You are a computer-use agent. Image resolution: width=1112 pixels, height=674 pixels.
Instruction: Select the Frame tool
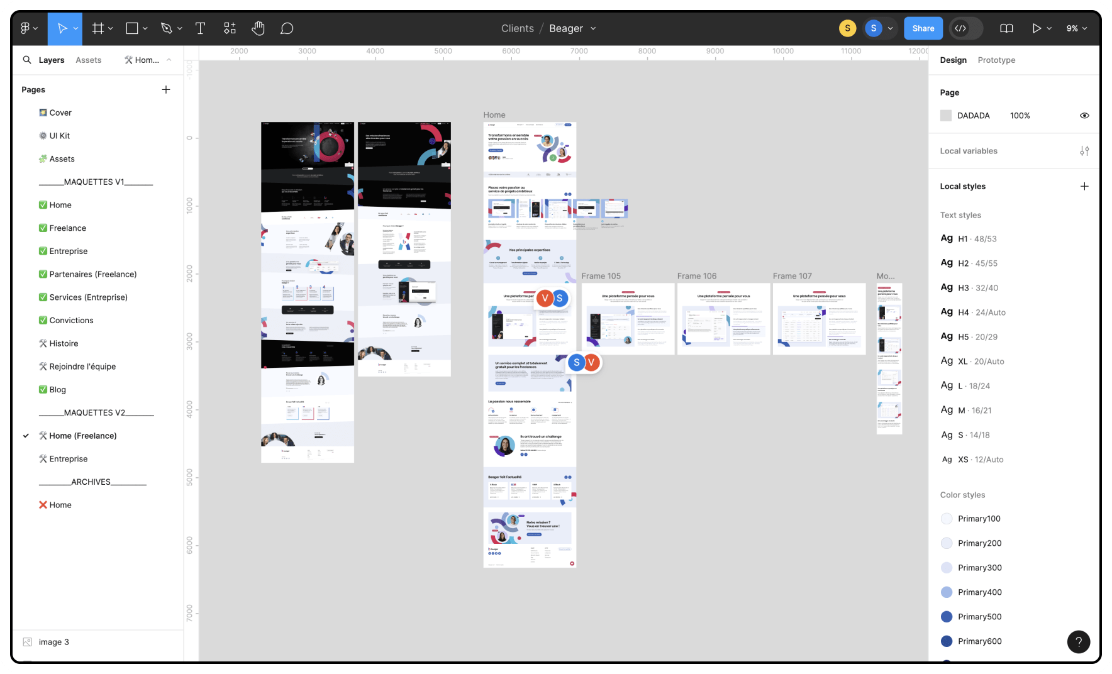point(98,28)
